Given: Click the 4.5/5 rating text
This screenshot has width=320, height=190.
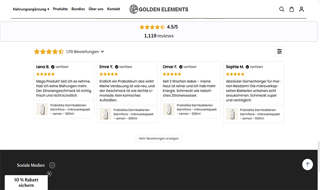Looking at the screenshot, I should pyautogui.click(x=172, y=27).
